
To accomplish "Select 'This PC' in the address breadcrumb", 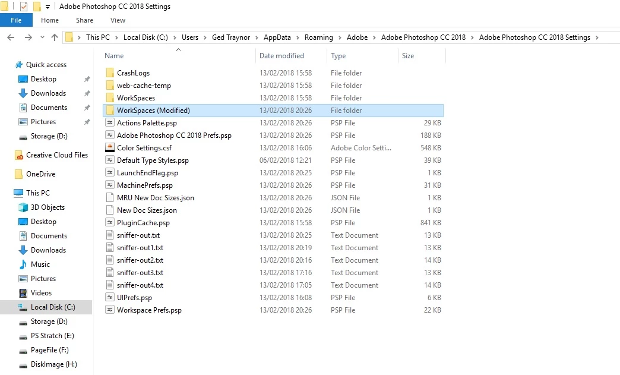I will (x=97, y=37).
